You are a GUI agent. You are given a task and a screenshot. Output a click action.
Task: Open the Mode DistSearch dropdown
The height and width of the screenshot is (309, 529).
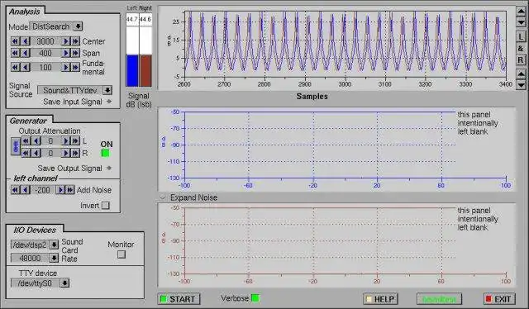(x=78, y=26)
